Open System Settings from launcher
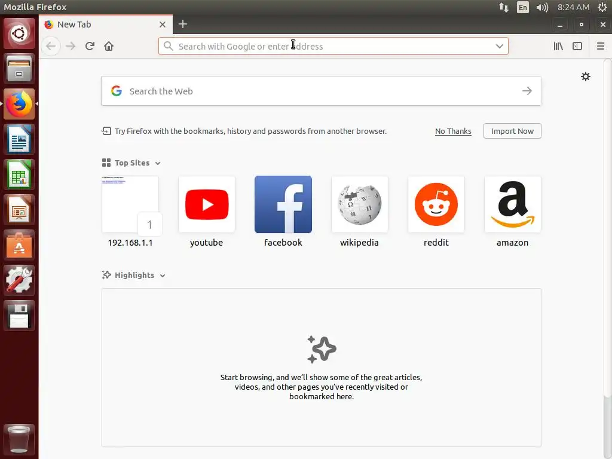Screen dimensions: 612x459 [19, 280]
